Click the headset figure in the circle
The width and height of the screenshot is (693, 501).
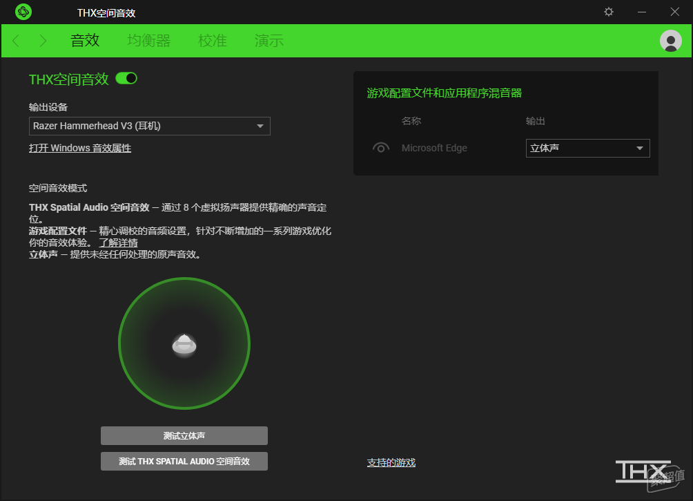pos(184,346)
